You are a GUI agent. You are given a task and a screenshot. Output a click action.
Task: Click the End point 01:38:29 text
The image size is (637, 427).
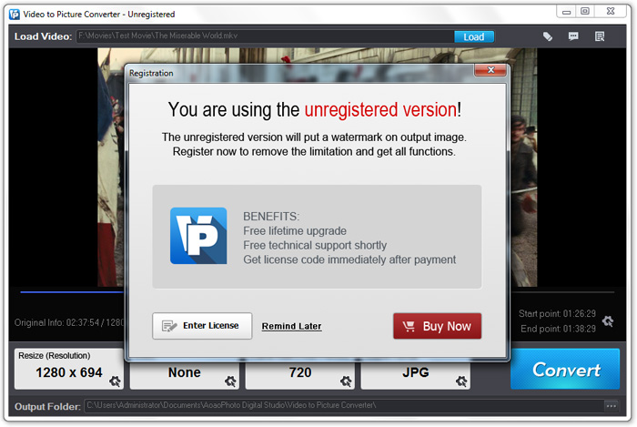(x=558, y=329)
